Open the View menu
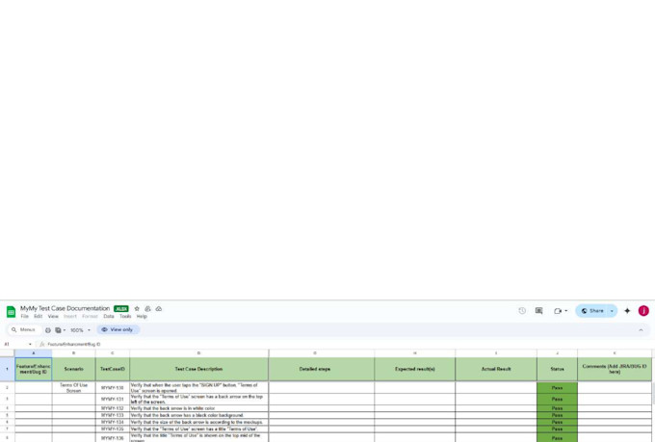The height and width of the screenshot is (442, 655). click(x=53, y=316)
